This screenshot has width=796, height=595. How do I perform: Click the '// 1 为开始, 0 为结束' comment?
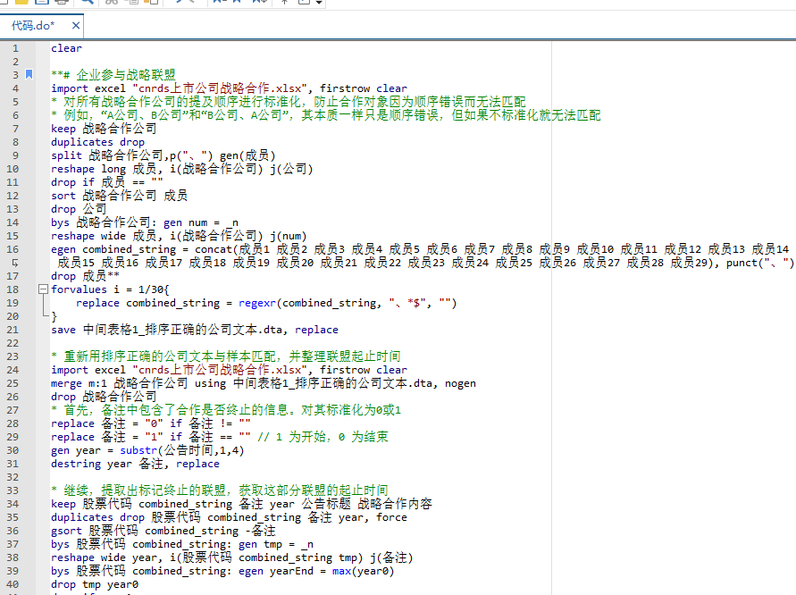[323, 437]
